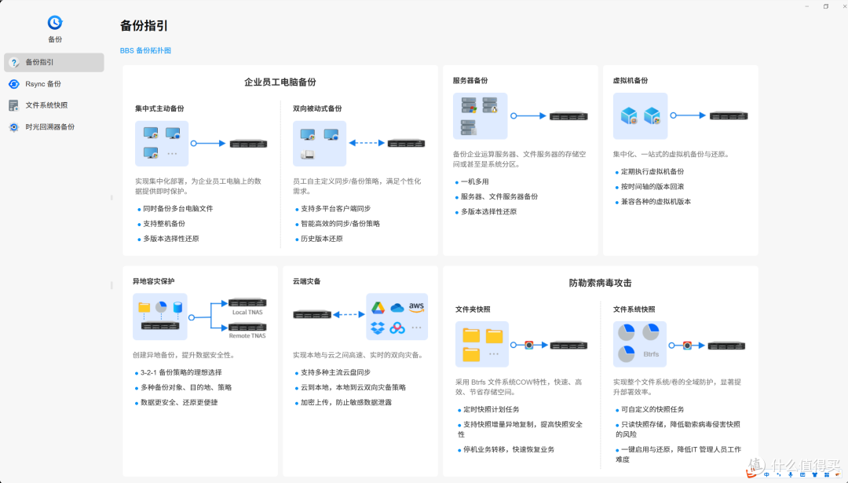This screenshot has height=483, width=848.
Task: Click the 防勒索病毒攻击 heading
Action: coord(601,283)
